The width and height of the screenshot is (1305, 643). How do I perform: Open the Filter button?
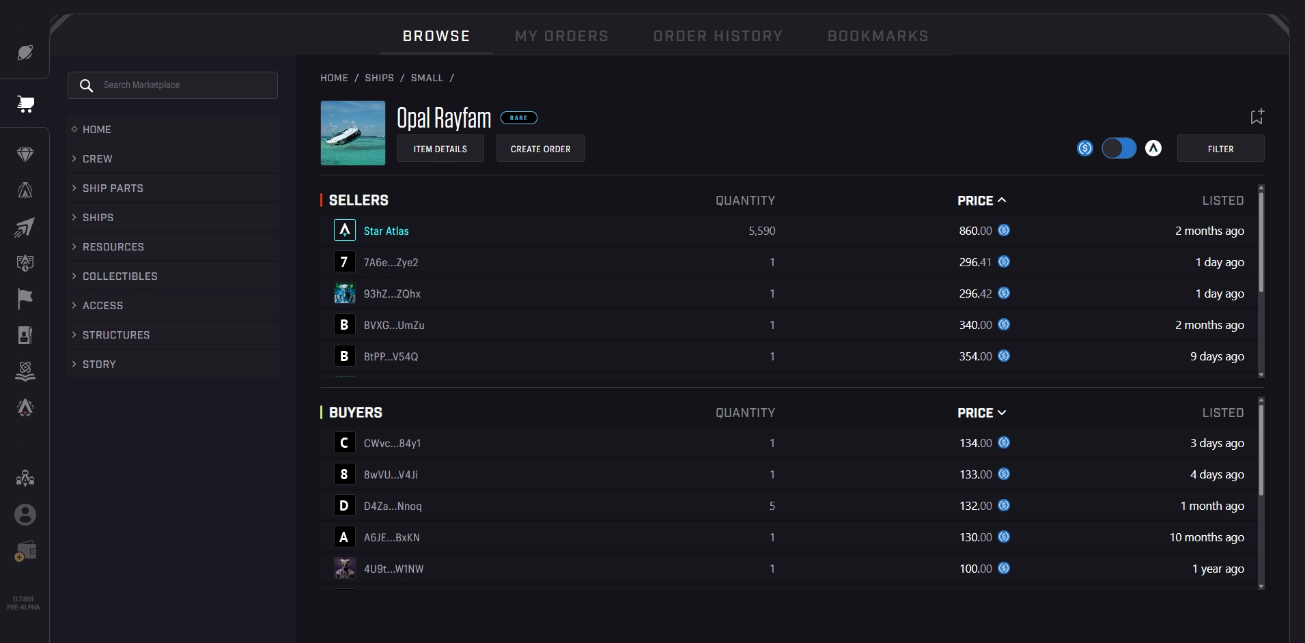[1220, 149]
